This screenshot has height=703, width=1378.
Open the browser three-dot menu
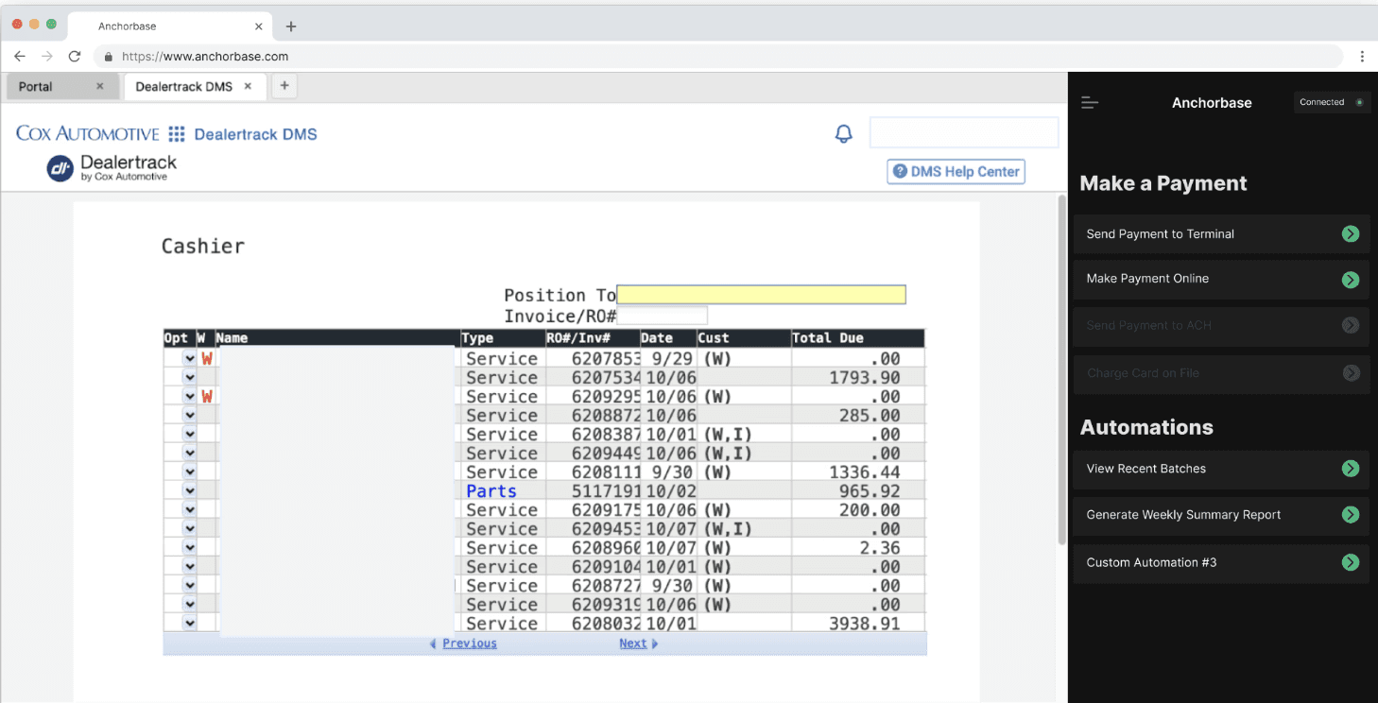(1363, 56)
